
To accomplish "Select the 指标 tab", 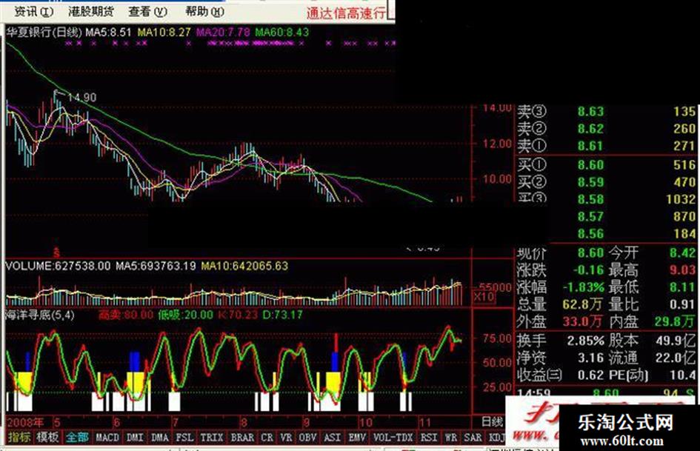I will click(x=19, y=437).
